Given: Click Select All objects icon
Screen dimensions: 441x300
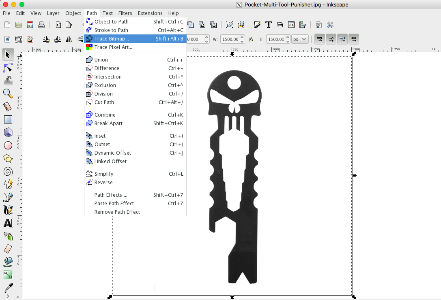Looking at the screenshot, I should tap(7, 39).
